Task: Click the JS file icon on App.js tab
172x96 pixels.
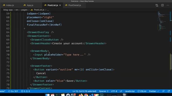Action: pos(24,5)
